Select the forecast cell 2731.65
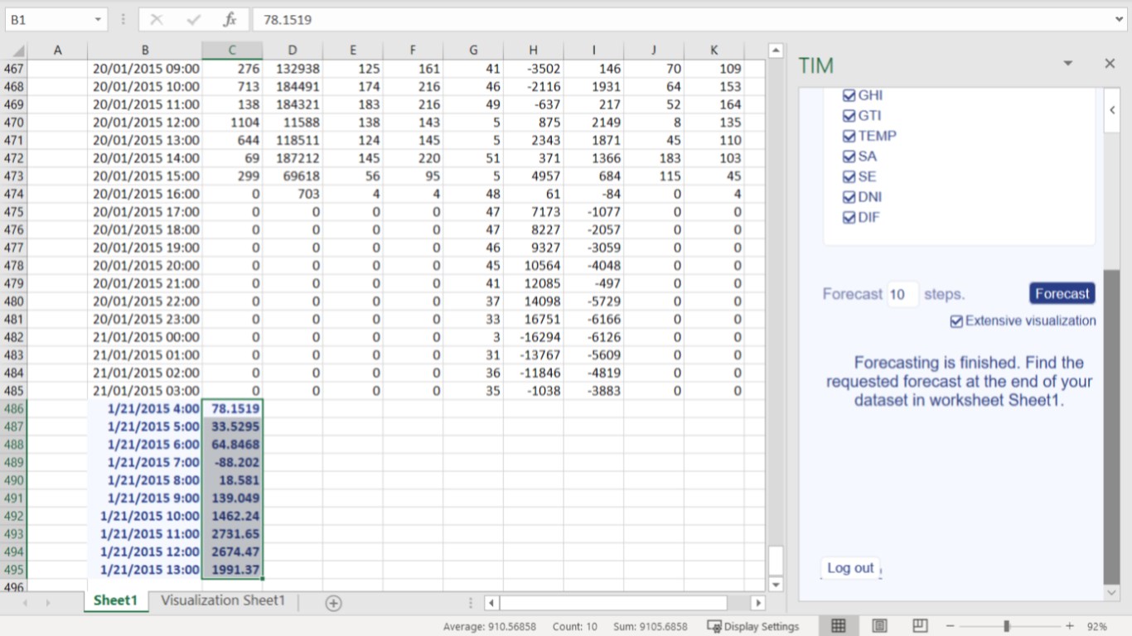The width and height of the screenshot is (1132, 636). 232,534
